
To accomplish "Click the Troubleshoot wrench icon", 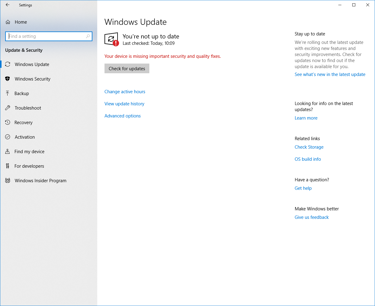I will (8, 108).
